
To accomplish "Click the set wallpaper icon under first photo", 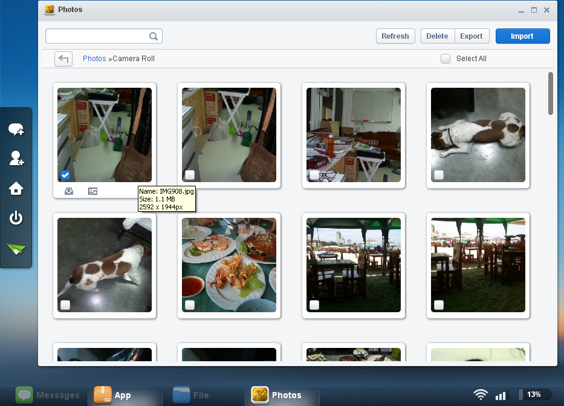I will tap(93, 191).
